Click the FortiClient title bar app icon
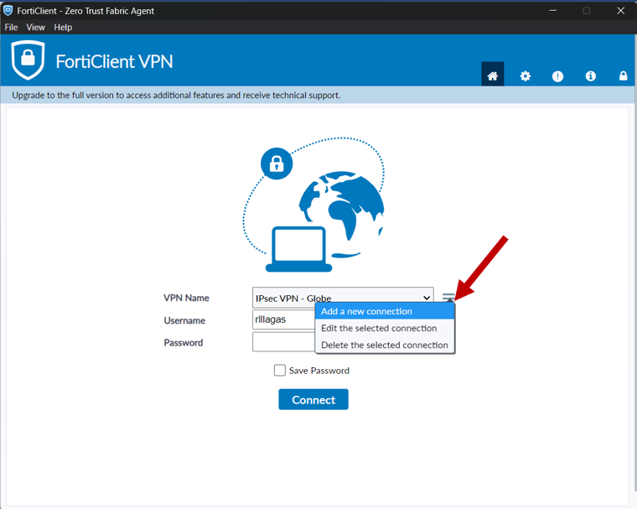Screen dimensions: 637x509 (x=8, y=11)
